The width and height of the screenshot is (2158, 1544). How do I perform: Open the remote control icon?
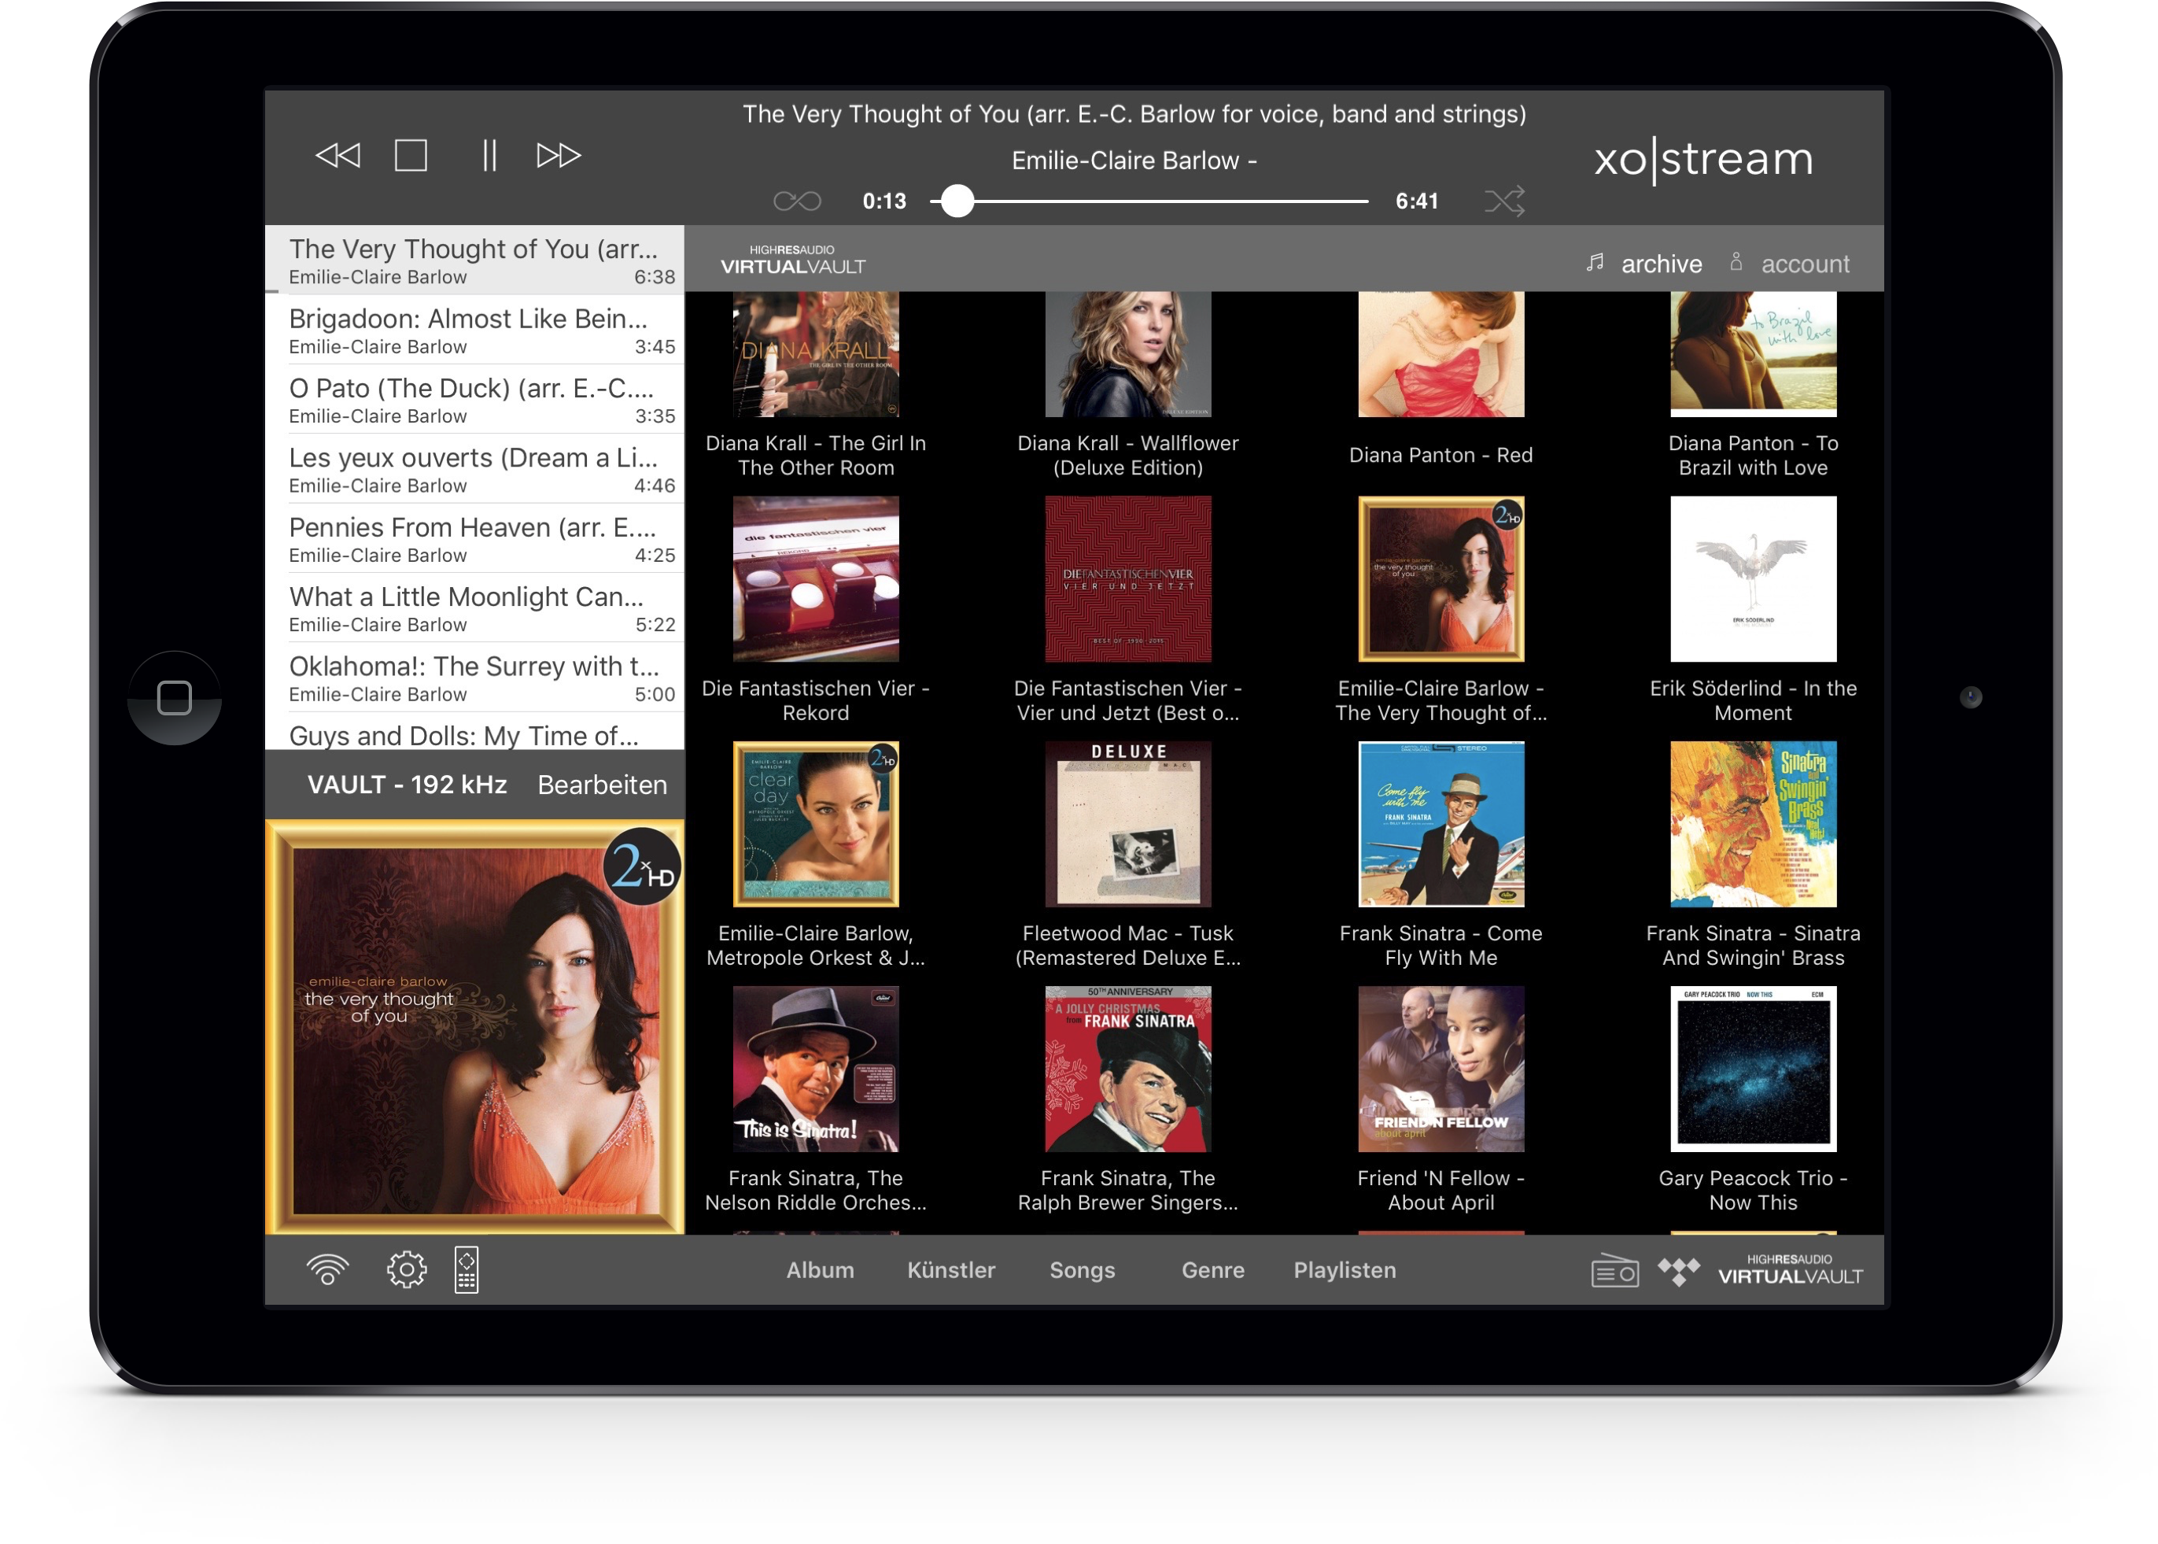pyautogui.click(x=467, y=1269)
